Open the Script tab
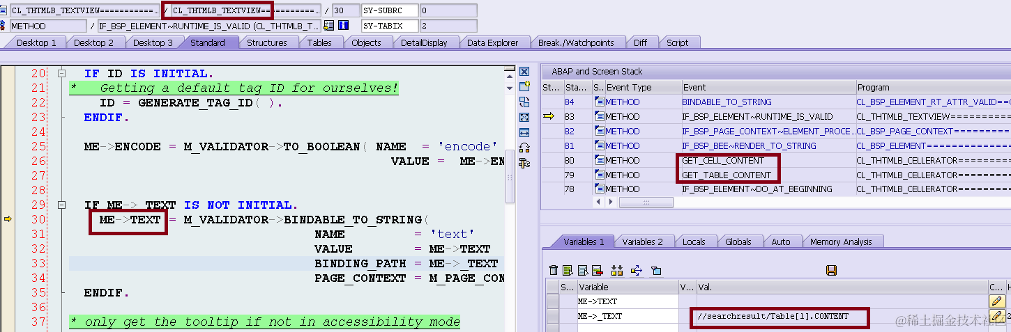The image size is (1011, 332). click(x=678, y=42)
